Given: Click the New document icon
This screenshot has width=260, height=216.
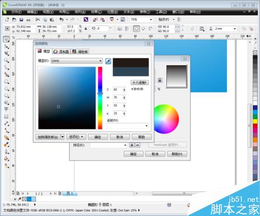Looking at the screenshot, I should coord(7,20).
